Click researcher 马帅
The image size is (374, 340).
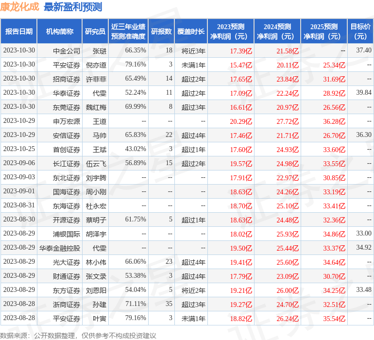click(x=99, y=136)
